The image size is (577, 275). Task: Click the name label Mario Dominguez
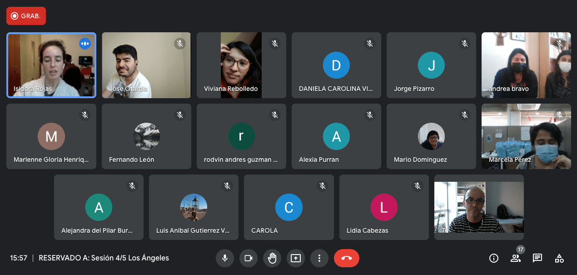pyautogui.click(x=421, y=160)
